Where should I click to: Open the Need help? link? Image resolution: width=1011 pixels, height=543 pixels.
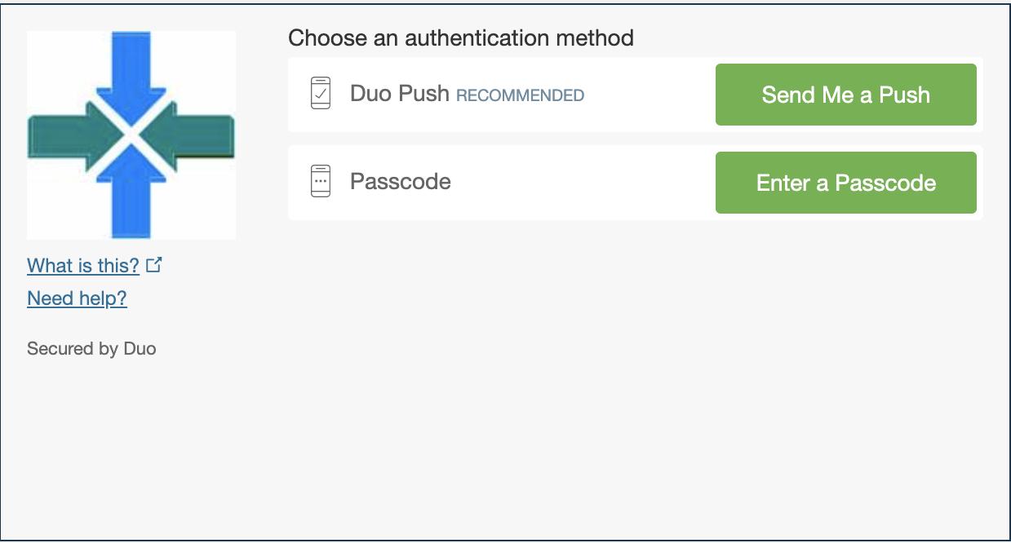[77, 298]
